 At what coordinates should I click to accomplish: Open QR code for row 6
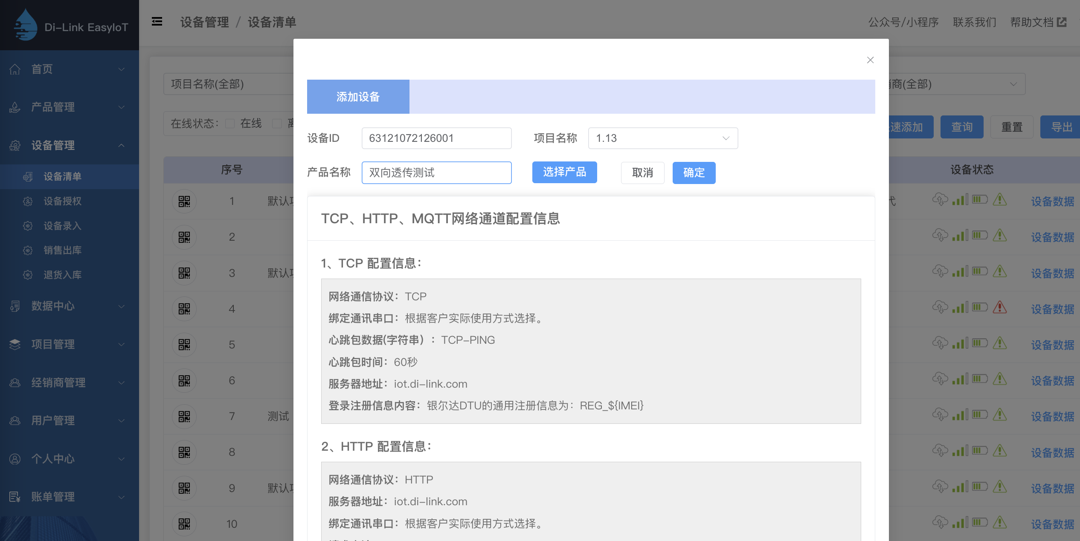184,380
